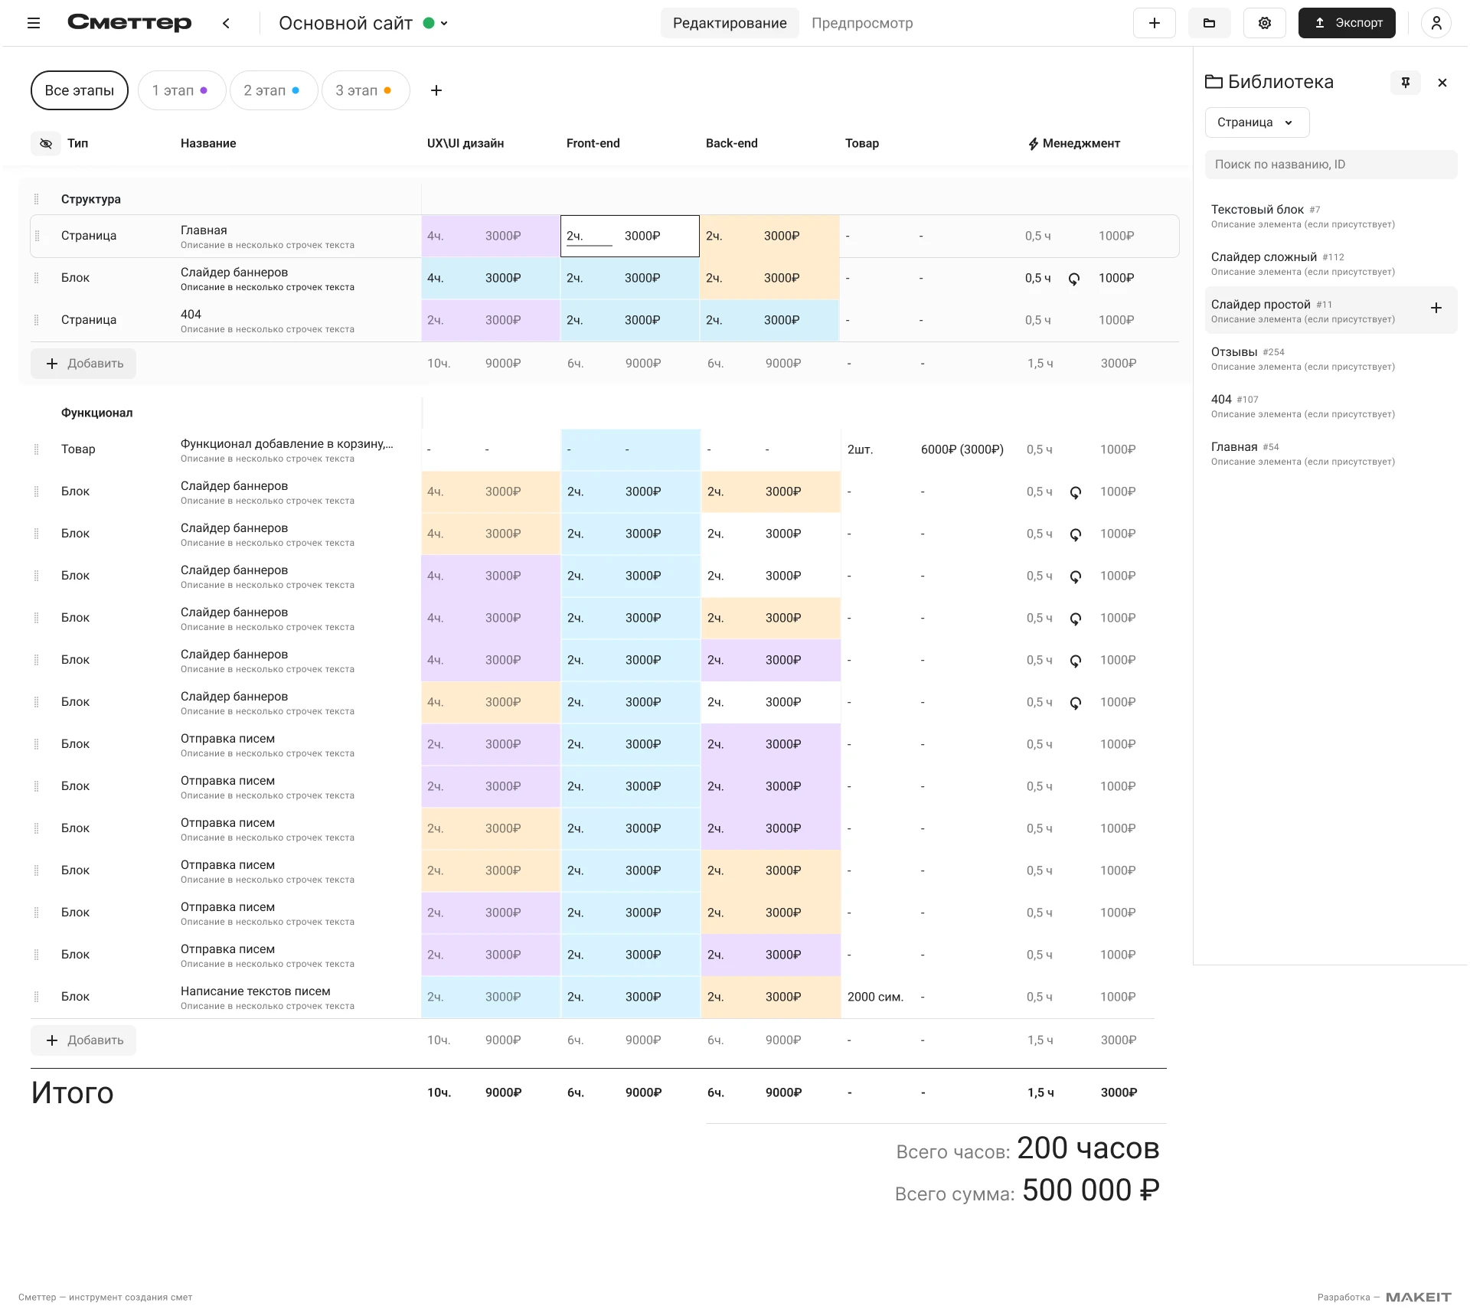Select 404 #107 library item

[x=1331, y=406]
